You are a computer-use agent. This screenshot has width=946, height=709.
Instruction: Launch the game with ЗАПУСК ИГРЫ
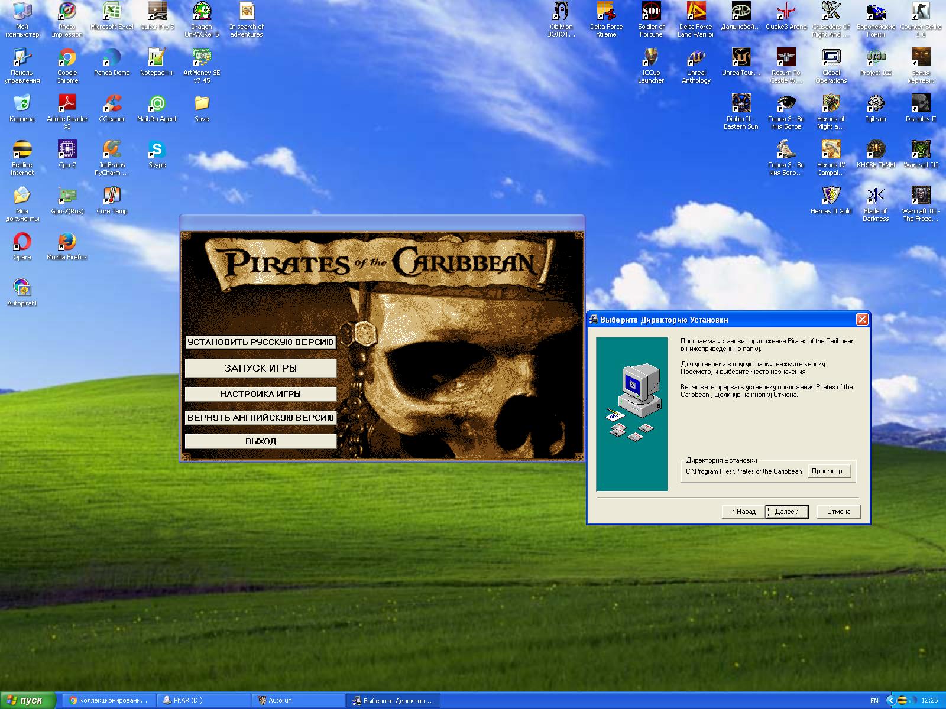point(261,368)
